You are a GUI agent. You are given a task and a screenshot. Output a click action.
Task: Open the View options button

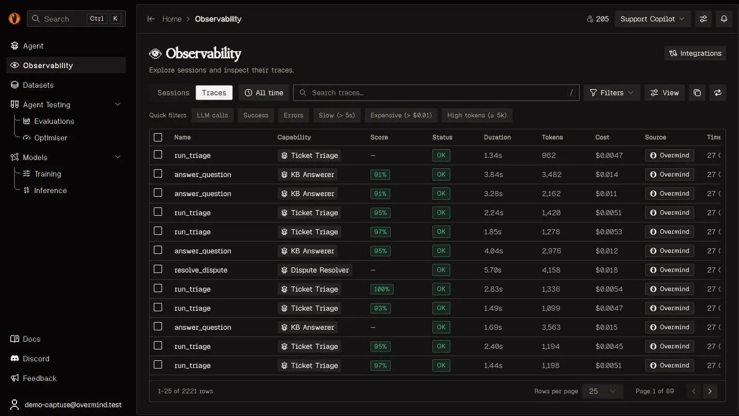pos(665,93)
